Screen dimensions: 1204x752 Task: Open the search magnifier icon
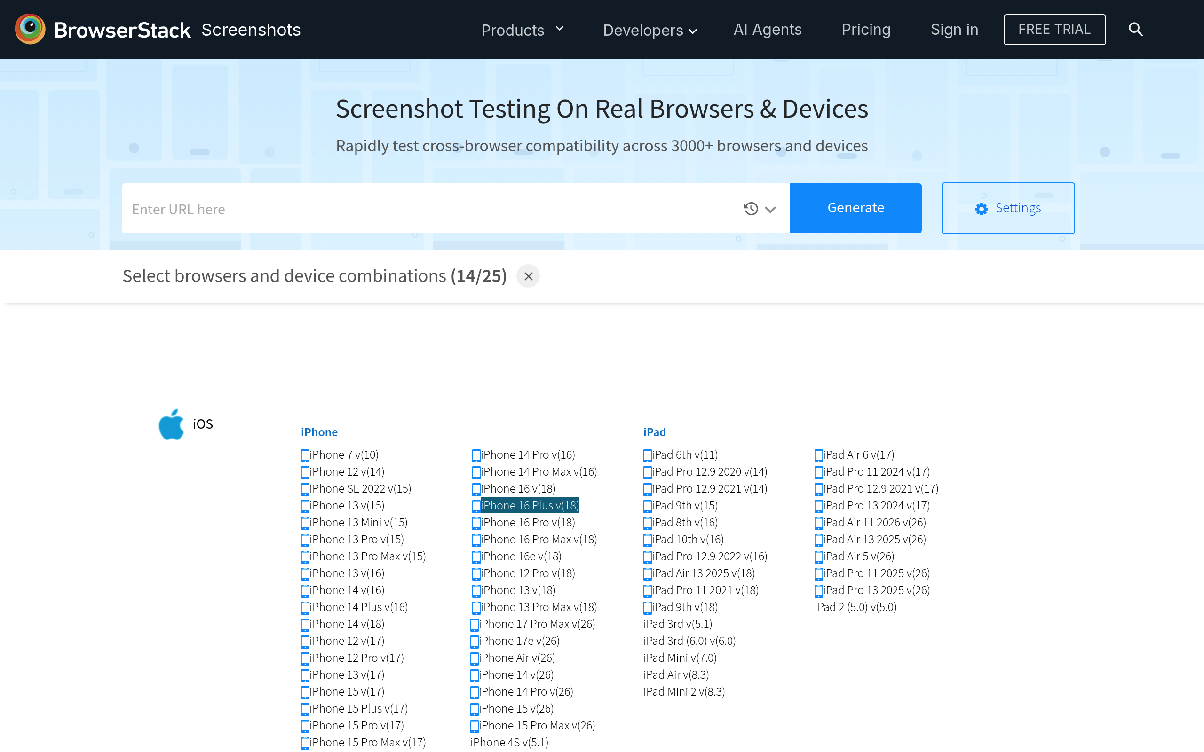1135,29
